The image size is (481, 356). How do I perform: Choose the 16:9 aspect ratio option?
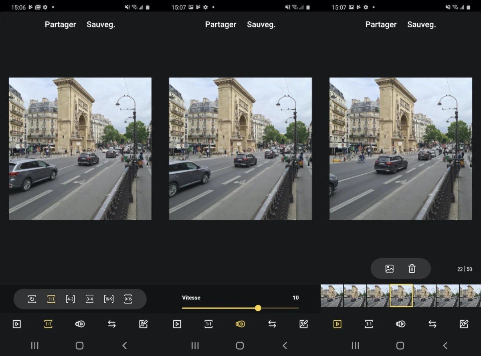(109, 299)
